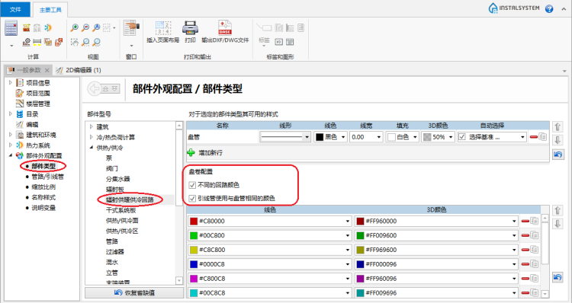Select 辐射板 in part type list

115,190
